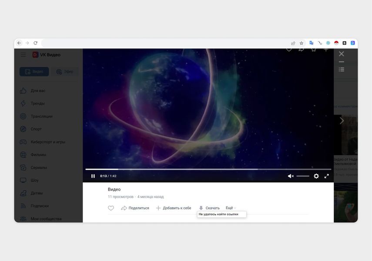The width and height of the screenshot is (372, 261).
Task: Open player settings gear
Action: 316,176
